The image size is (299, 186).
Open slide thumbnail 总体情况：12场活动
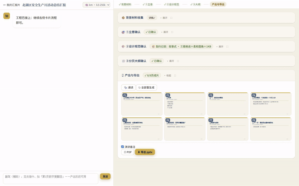click(x=271, y=104)
